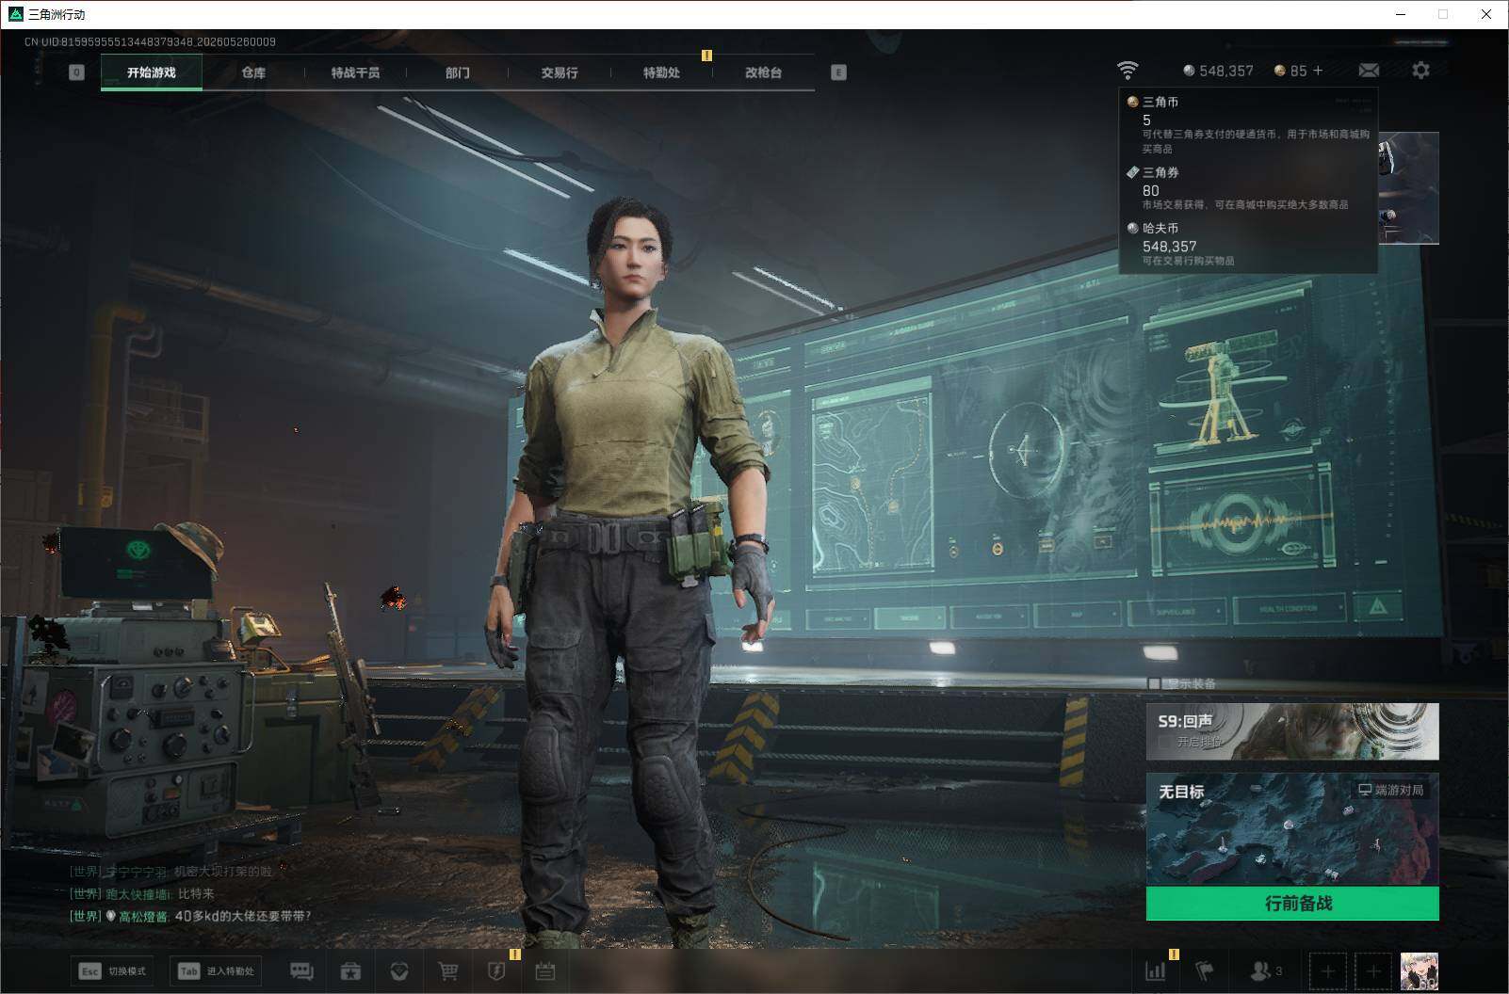Toggle the 显示装备 checkbox

pyautogui.click(x=1154, y=683)
